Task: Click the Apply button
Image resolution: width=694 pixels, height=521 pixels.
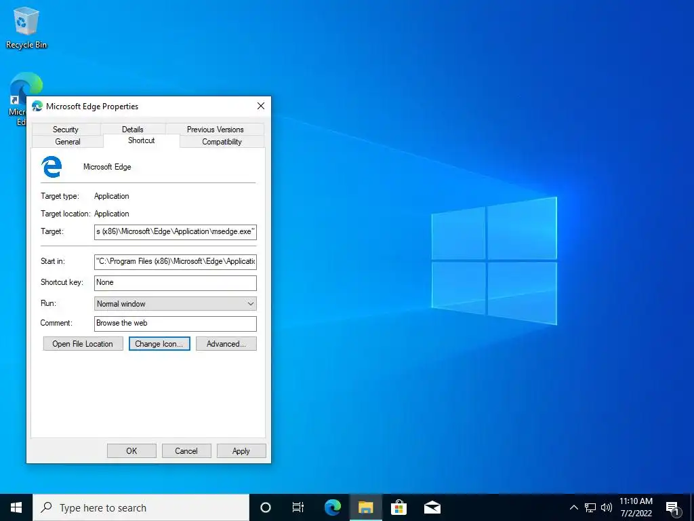Action: point(241,451)
